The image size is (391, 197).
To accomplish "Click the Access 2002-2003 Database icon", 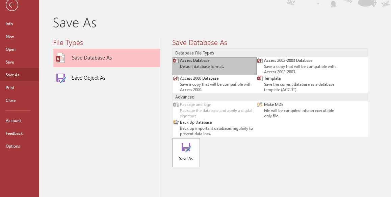I will coord(260,61).
